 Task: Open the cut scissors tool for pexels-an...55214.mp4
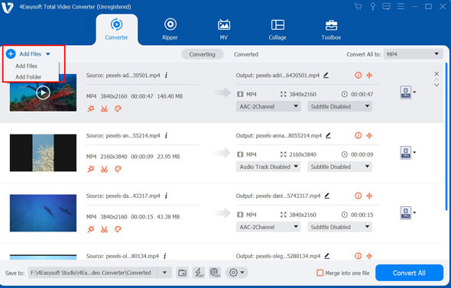click(104, 169)
